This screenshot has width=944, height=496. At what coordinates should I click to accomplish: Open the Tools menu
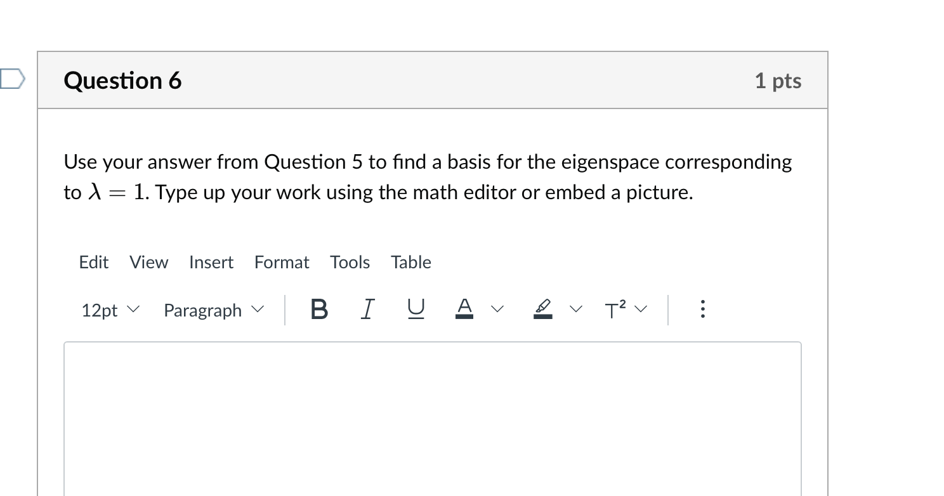(x=350, y=262)
